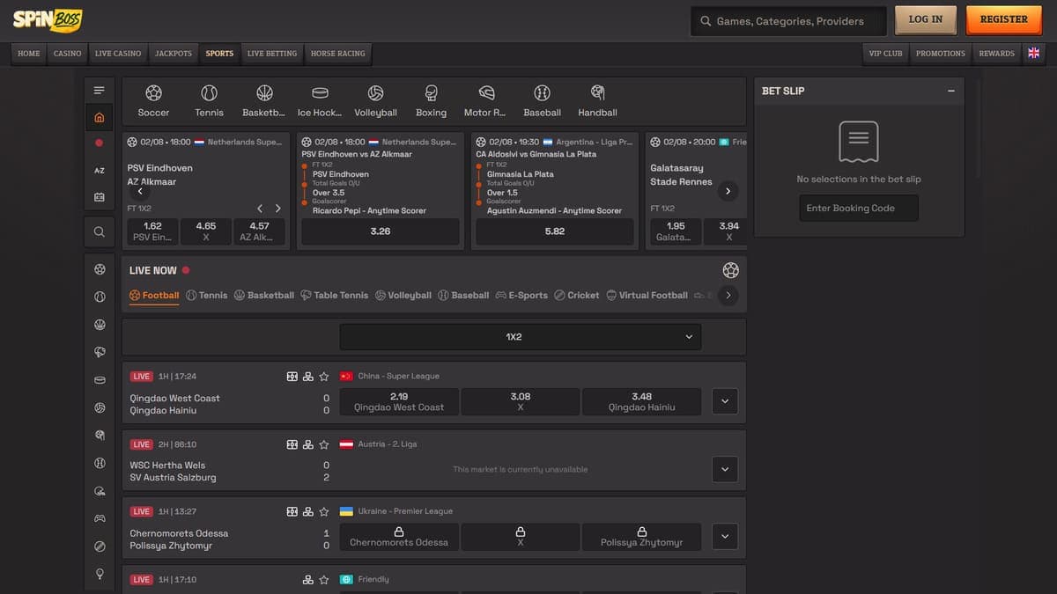Open the pitch view icon for WSC Hertha Wels
1057x594 pixels.
pos(292,444)
